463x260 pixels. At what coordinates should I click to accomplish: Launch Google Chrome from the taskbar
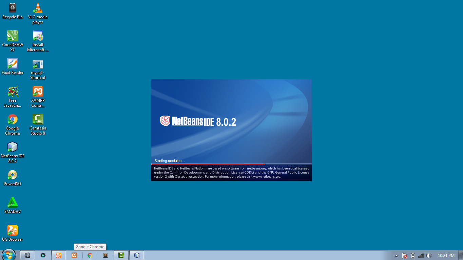(x=90, y=255)
